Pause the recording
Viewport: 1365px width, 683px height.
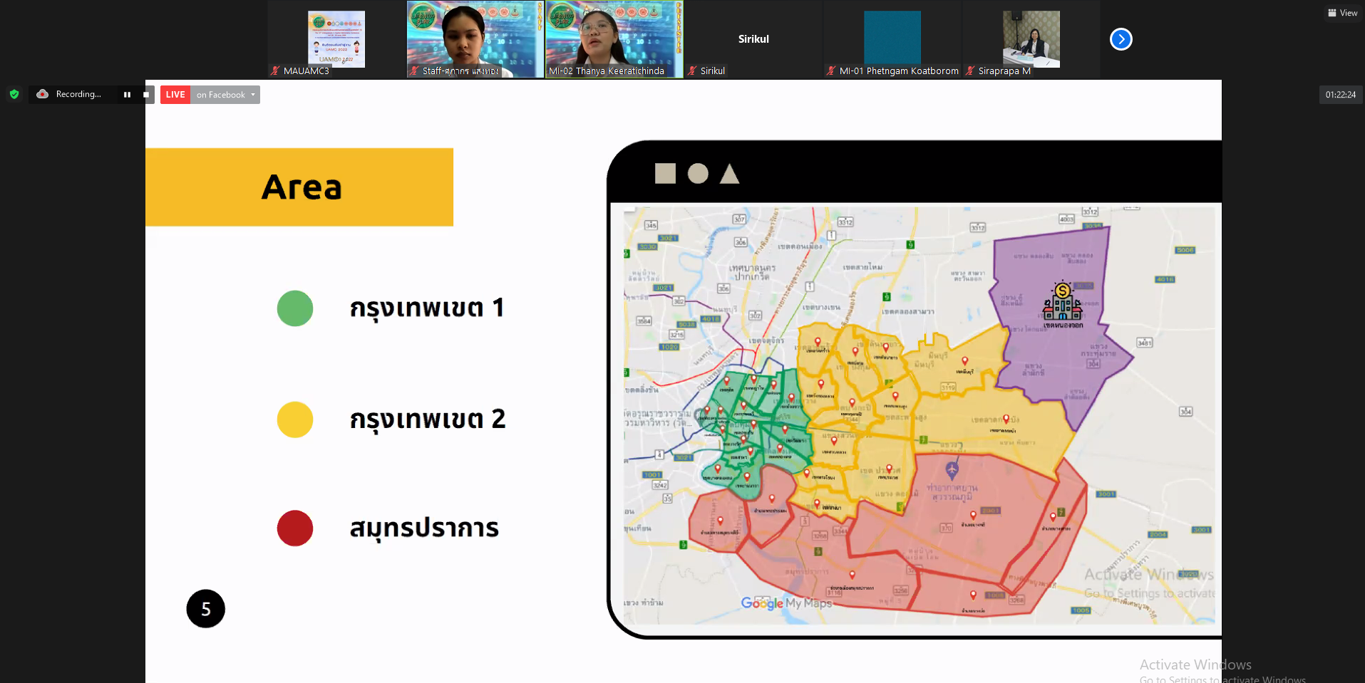point(127,95)
